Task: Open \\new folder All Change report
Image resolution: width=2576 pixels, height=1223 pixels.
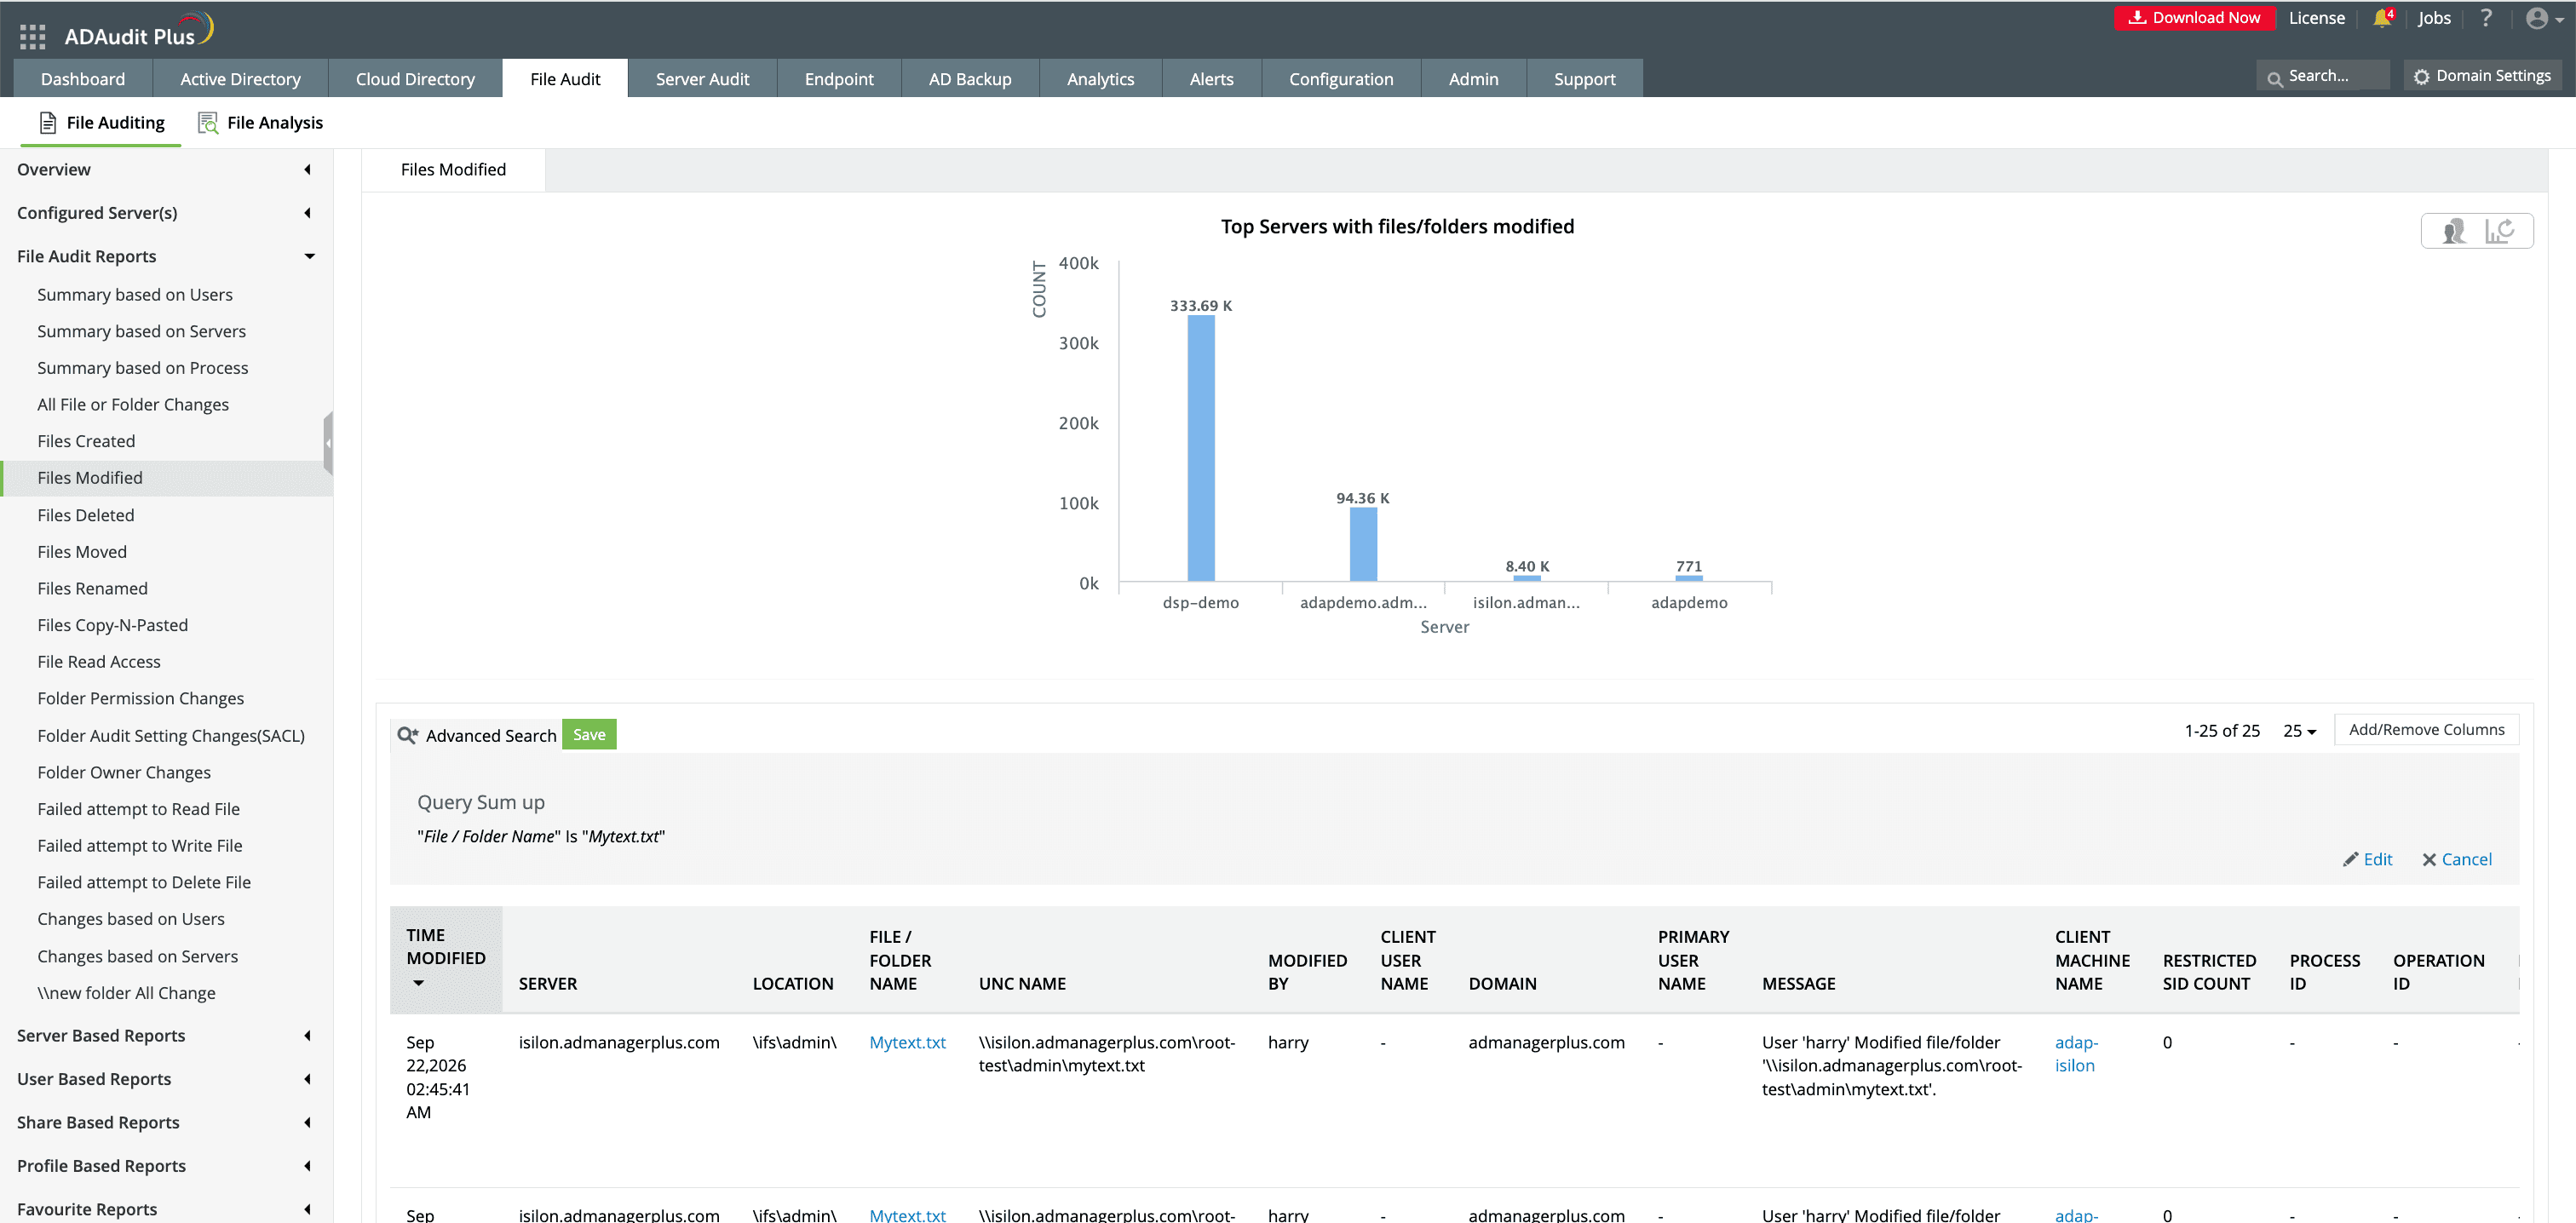Action: [x=126, y=993]
